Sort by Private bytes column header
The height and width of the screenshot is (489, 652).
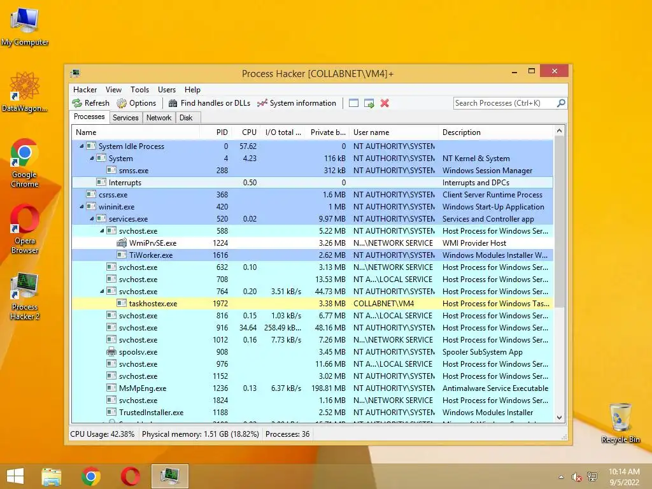coord(327,132)
